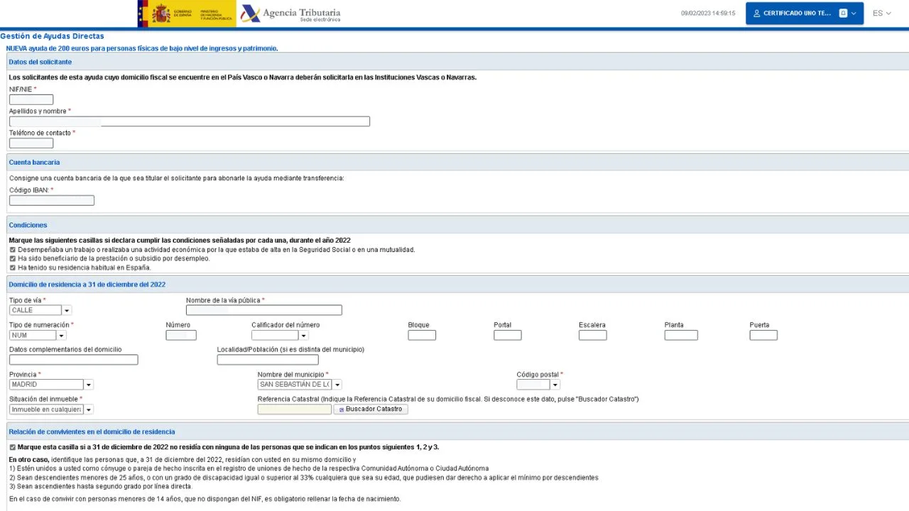Screen dimensions: 909x511
Task: Click the user icon in certificate button
Action: coord(756,13)
